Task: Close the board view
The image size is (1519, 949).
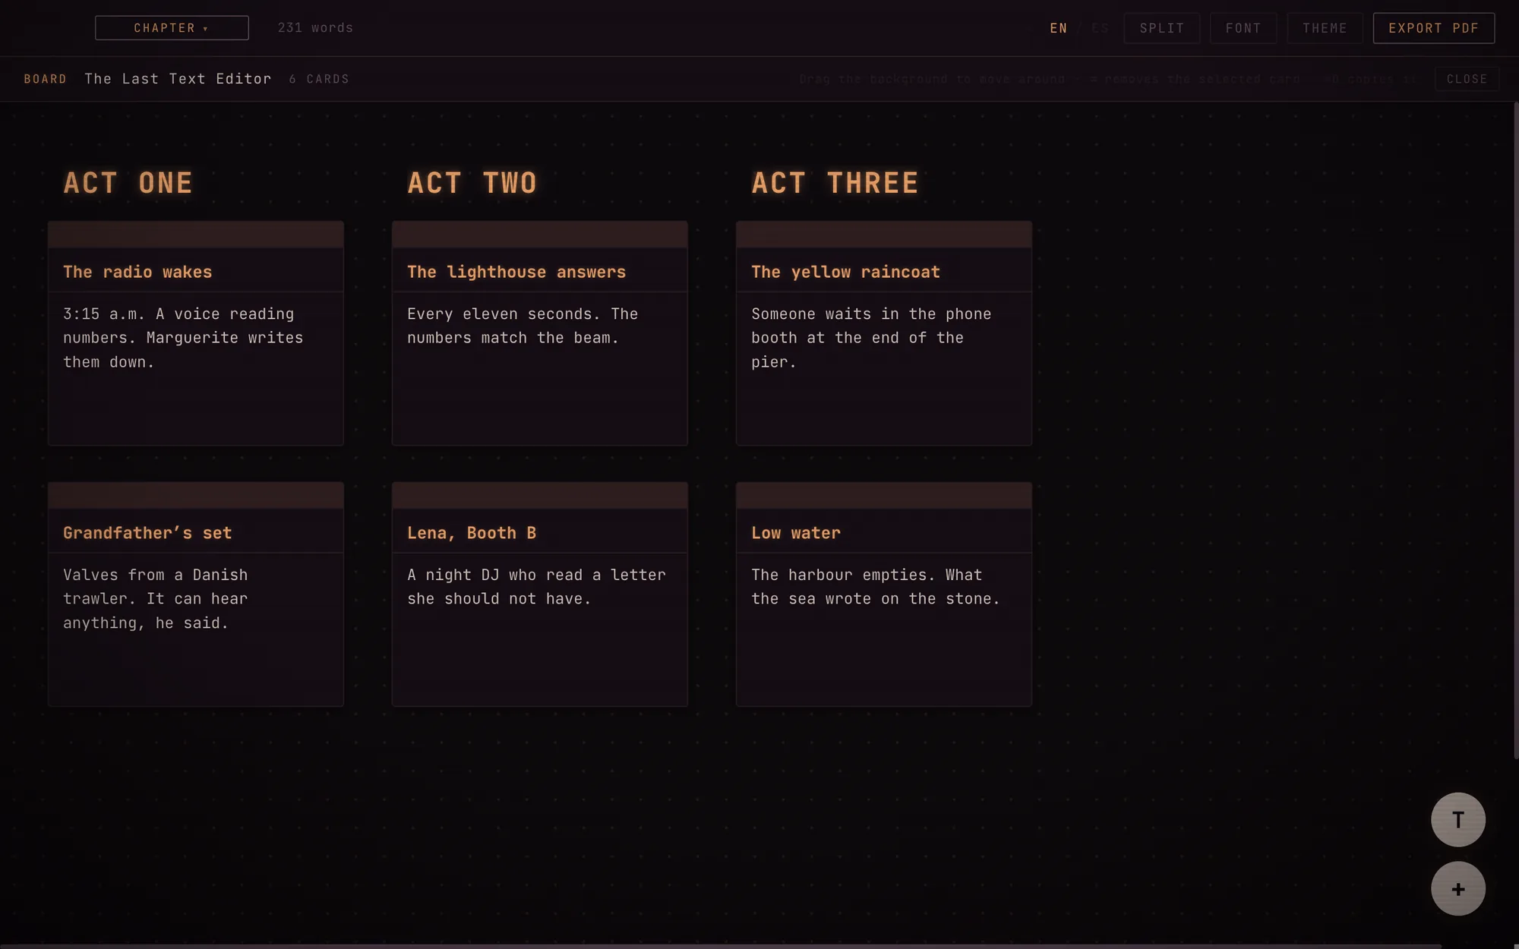Action: point(1467,79)
